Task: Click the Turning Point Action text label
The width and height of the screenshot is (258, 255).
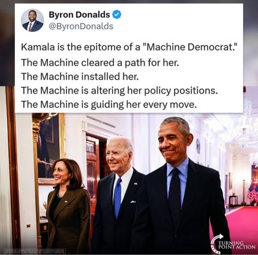Action: (236, 245)
